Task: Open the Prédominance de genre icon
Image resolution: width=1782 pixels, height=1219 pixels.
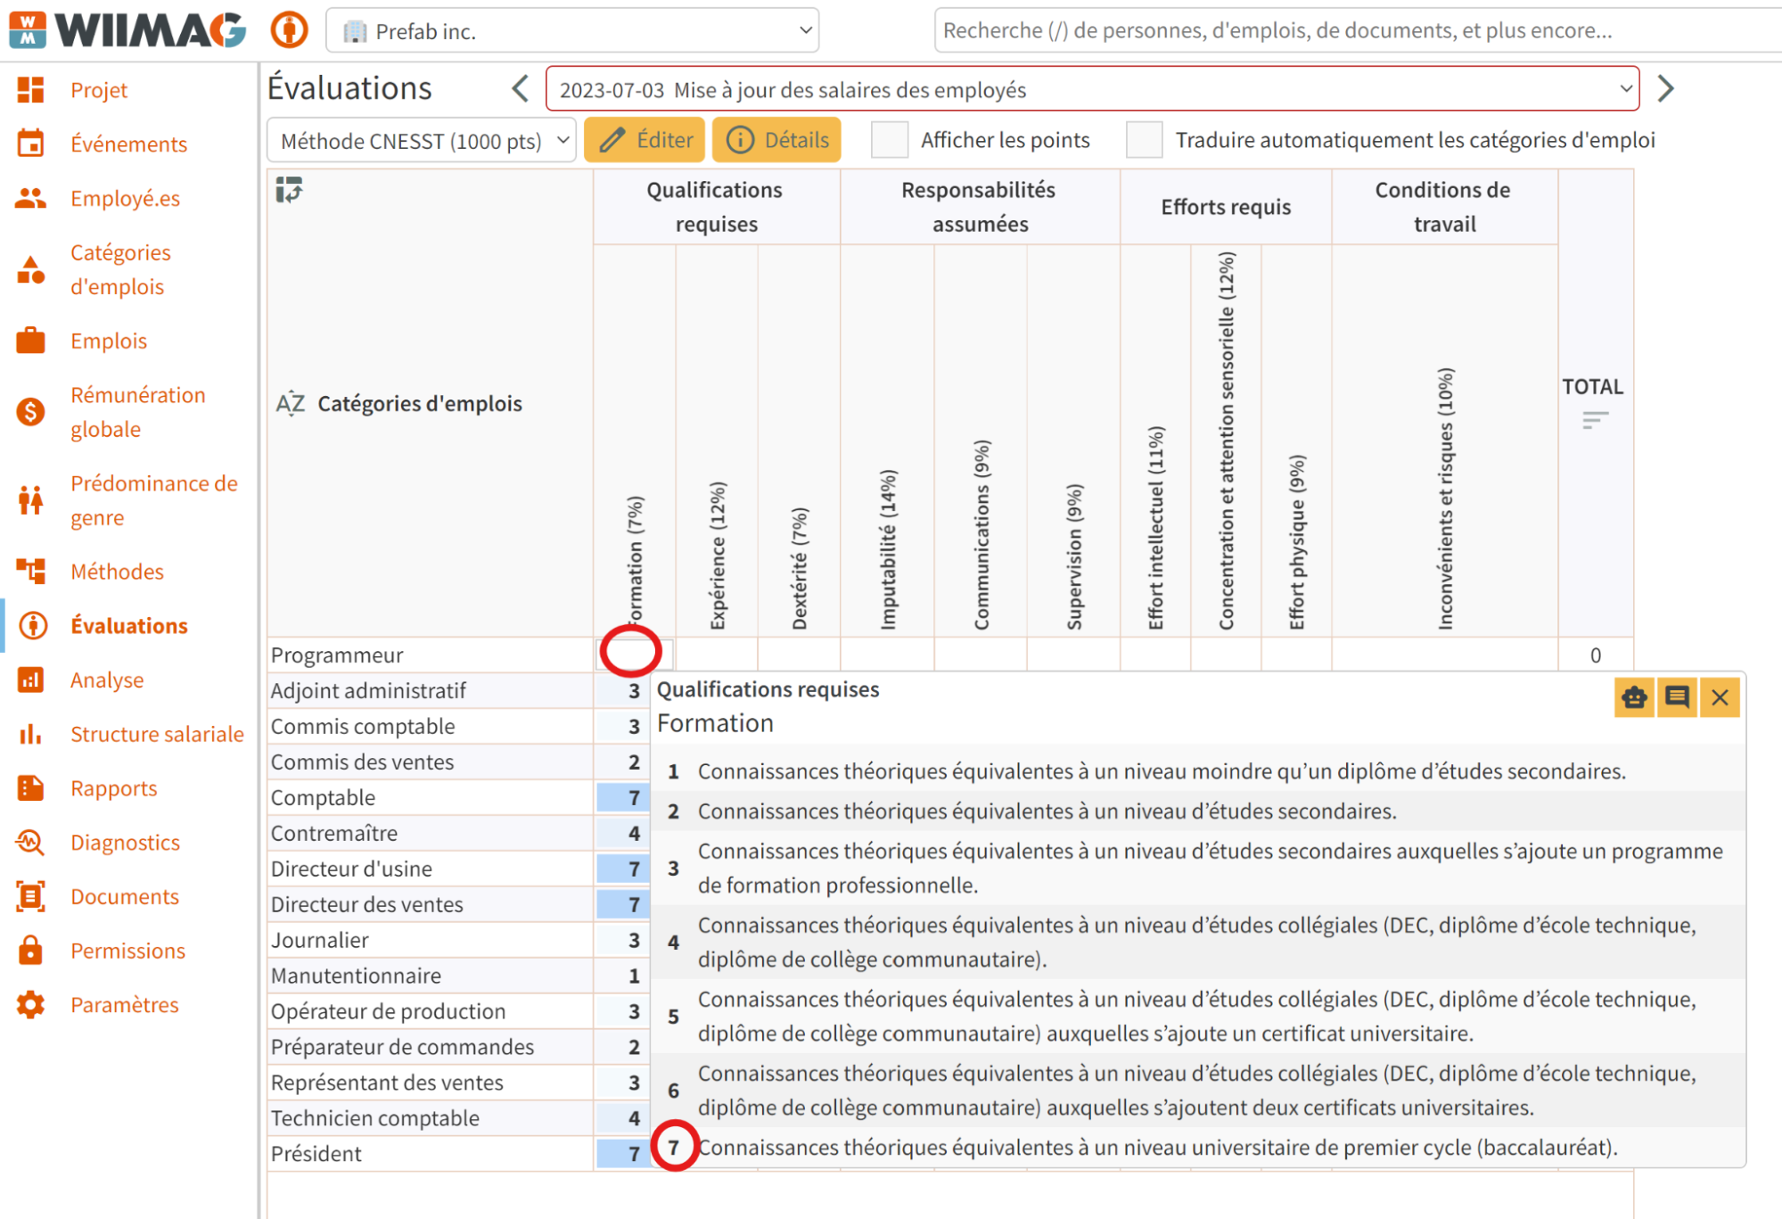Action: (x=30, y=500)
